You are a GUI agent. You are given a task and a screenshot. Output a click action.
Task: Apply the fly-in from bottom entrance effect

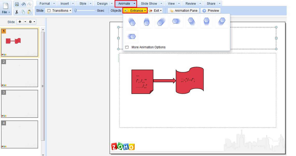click(x=207, y=22)
